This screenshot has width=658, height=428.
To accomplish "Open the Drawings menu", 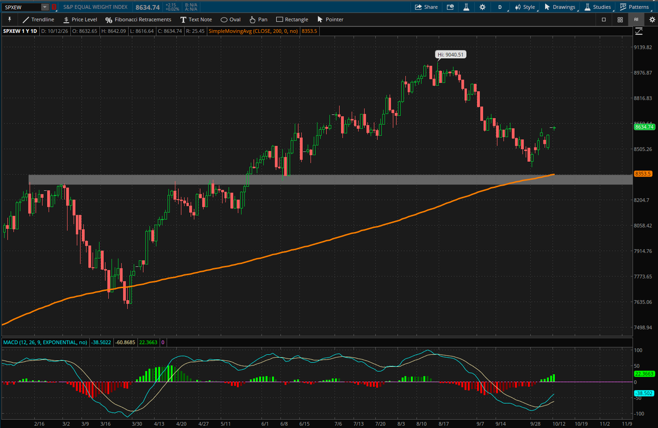I will (560, 7).
